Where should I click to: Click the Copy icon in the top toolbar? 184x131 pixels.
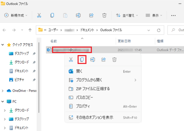[x=52, y=15]
